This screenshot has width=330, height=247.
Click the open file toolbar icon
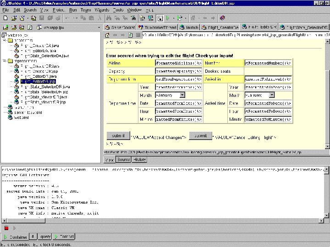point(14,18)
